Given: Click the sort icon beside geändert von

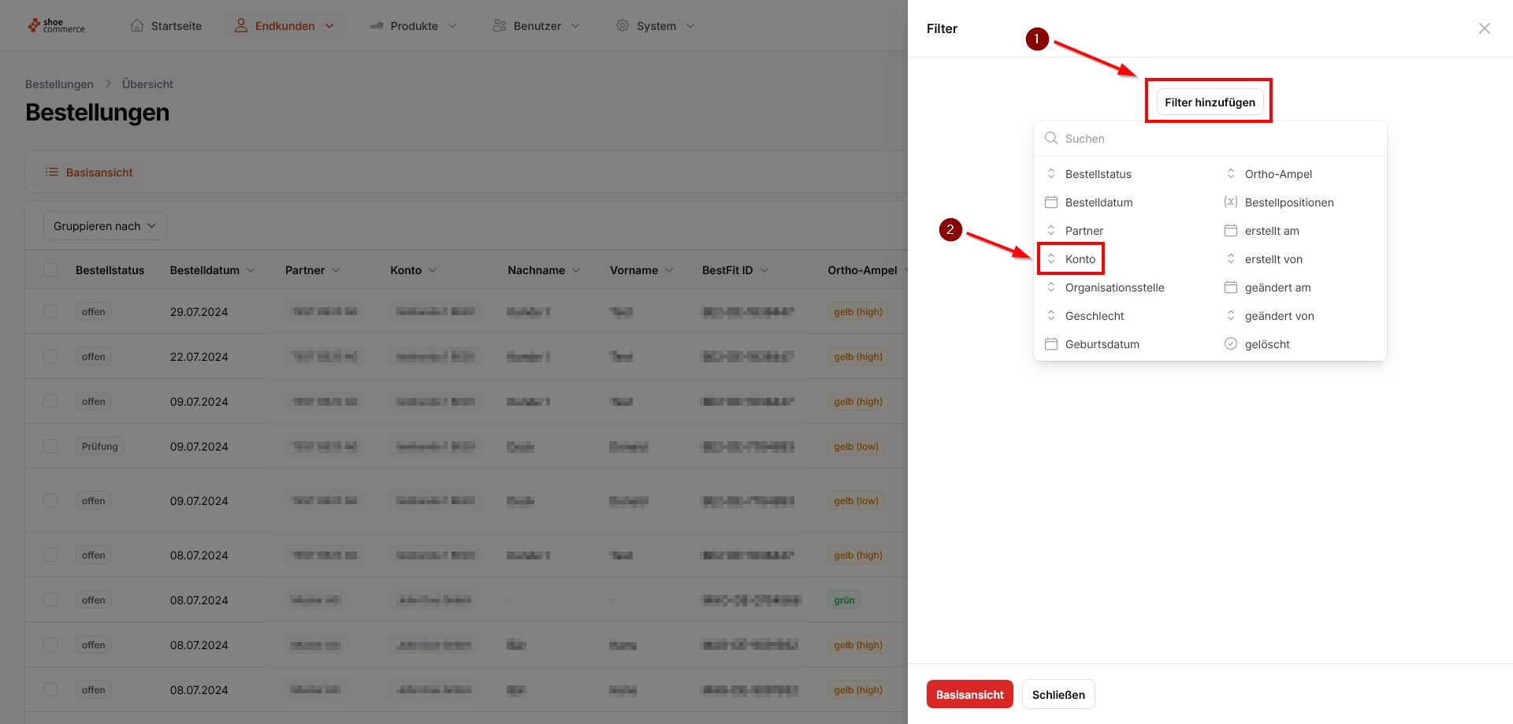Looking at the screenshot, I should pyautogui.click(x=1231, y=315).
